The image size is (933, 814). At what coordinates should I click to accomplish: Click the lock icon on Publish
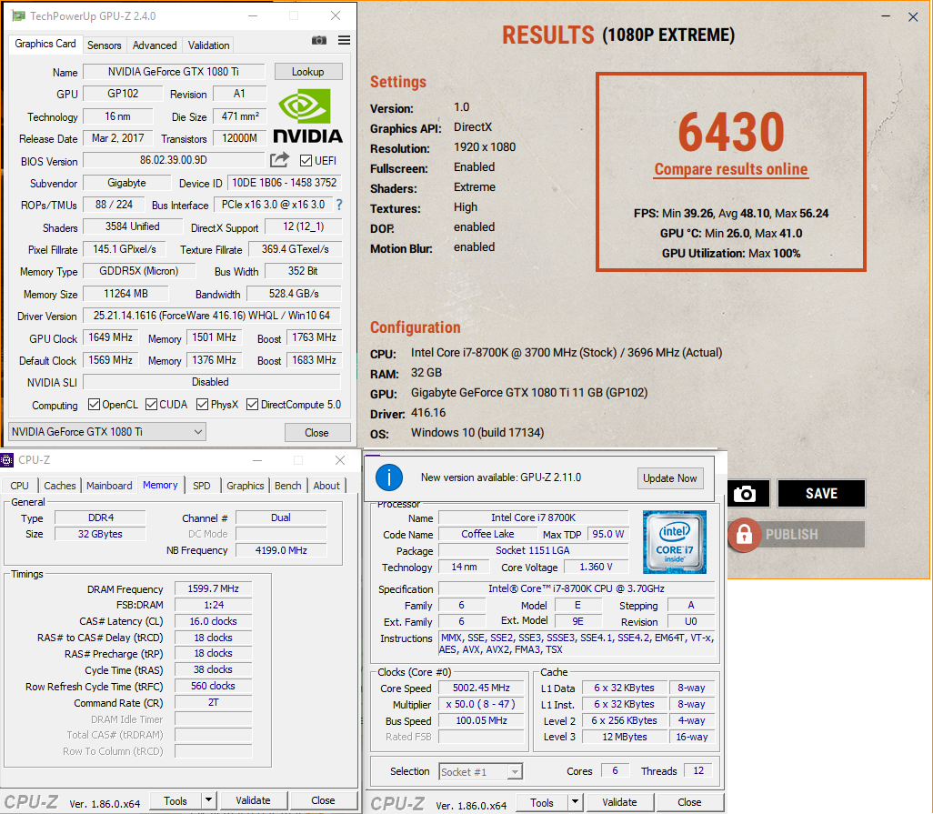tap(745, 535)
